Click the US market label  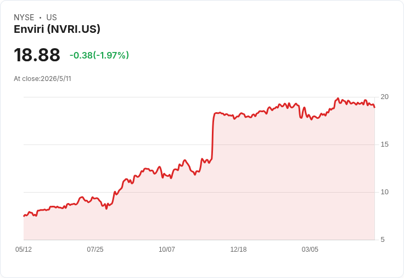point(52,18)
